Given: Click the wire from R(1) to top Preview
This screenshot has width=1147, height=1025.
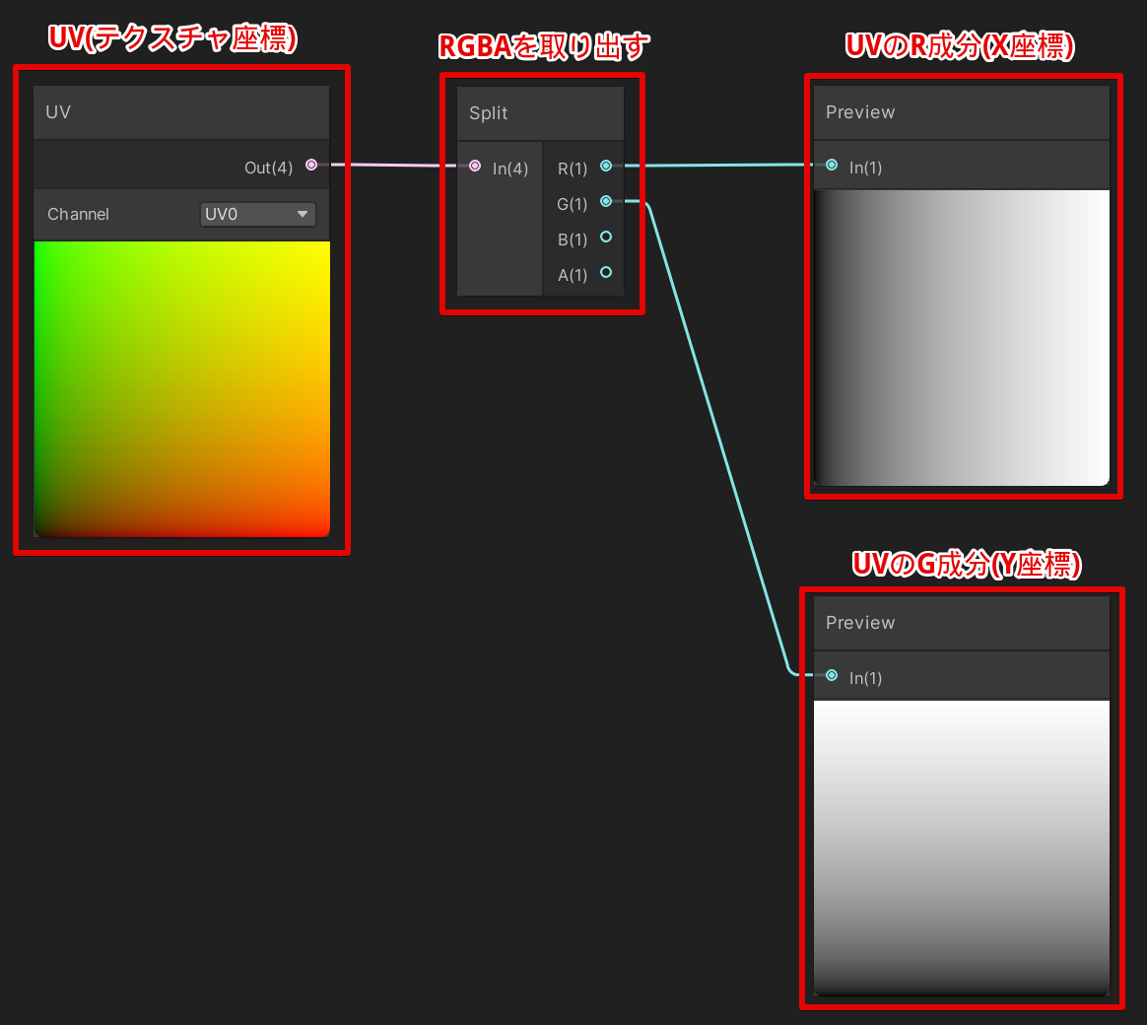Looking at the screenshot, I should pyautogui.click(x=719, y=166).
